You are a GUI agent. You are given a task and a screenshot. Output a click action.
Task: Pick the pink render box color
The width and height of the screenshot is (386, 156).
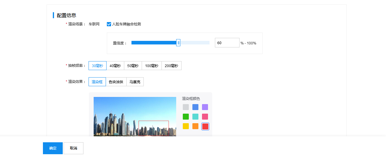point(205,117)
